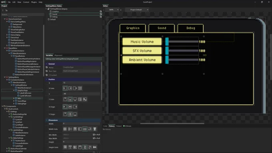272x153 pixels.
Task: Select Pixels From Center X Units icon
Action: click(x=70, y=88)
